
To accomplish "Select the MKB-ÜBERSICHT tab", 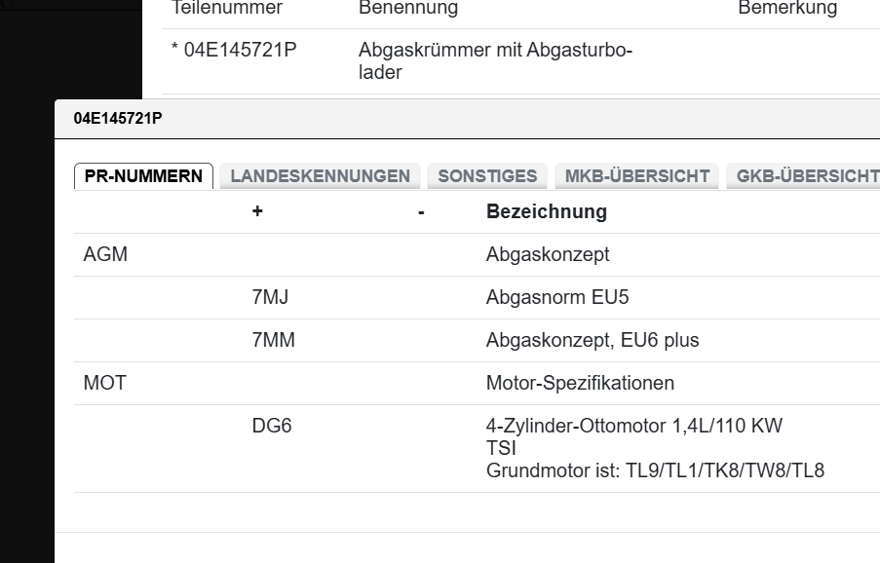I will click(633, 175).
